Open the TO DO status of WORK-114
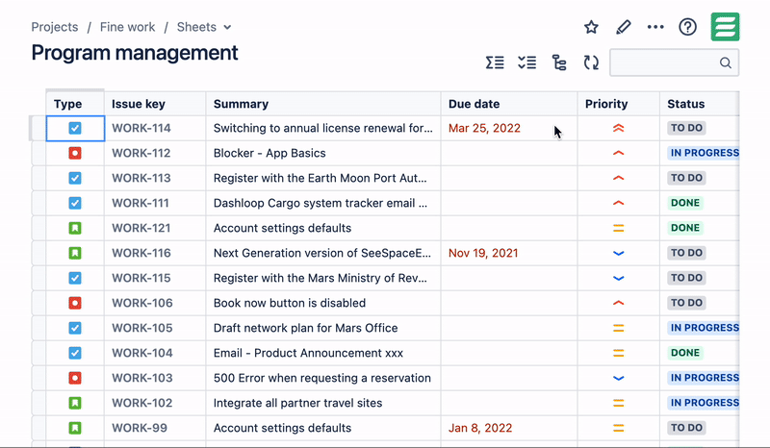Image resolution: width=770 pixels, height=448 pixels. [686, 128]
